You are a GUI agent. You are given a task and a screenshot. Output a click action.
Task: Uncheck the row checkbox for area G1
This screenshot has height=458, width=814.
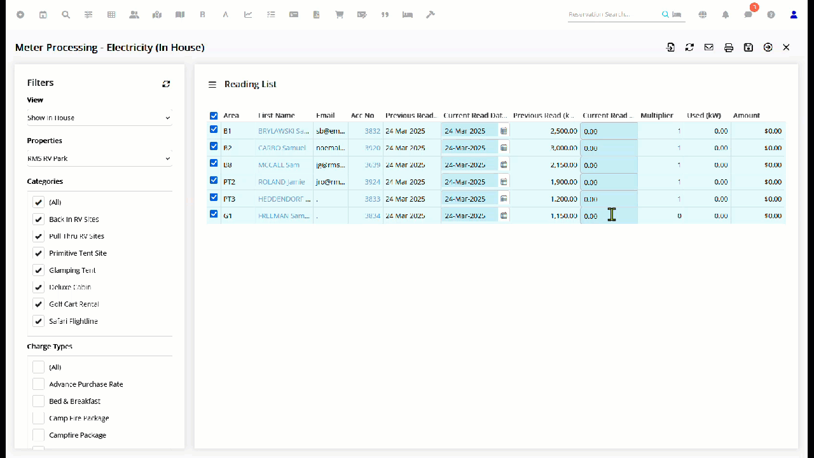tap(214, 214)
